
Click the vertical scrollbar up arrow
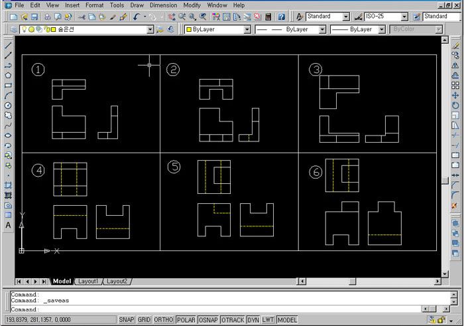445,40
